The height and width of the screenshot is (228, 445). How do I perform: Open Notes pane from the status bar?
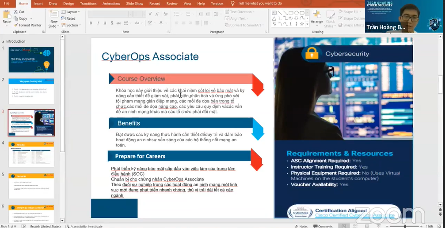(301, 226)
